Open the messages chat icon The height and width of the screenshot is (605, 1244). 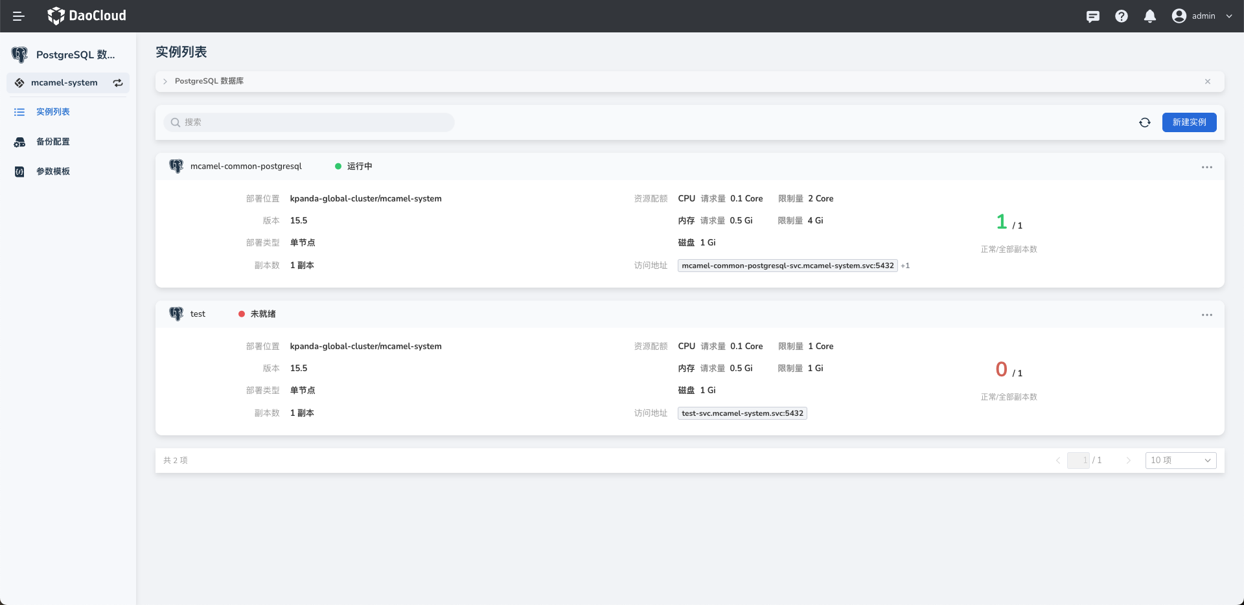point(1092,16)
